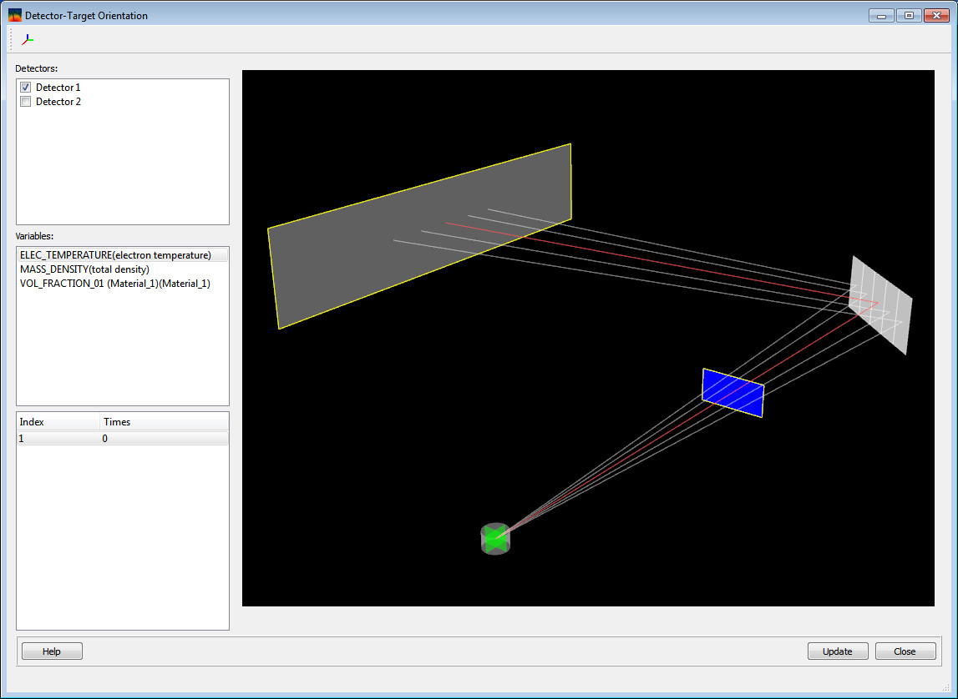The height and width of the screenshot is (699, 958).
Task: Close window using title bar X
Action: 935,15
